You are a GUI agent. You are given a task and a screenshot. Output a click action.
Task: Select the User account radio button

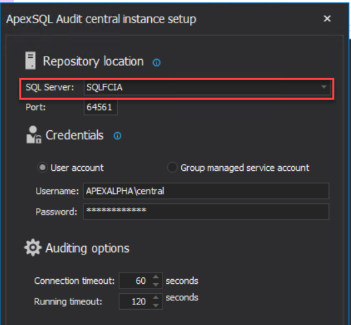click(x=43, y=167)
